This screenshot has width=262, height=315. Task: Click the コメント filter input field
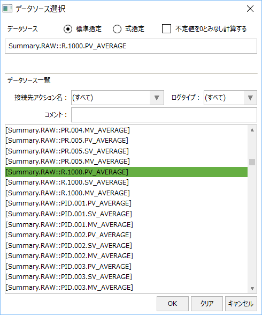tap(164, 115)
